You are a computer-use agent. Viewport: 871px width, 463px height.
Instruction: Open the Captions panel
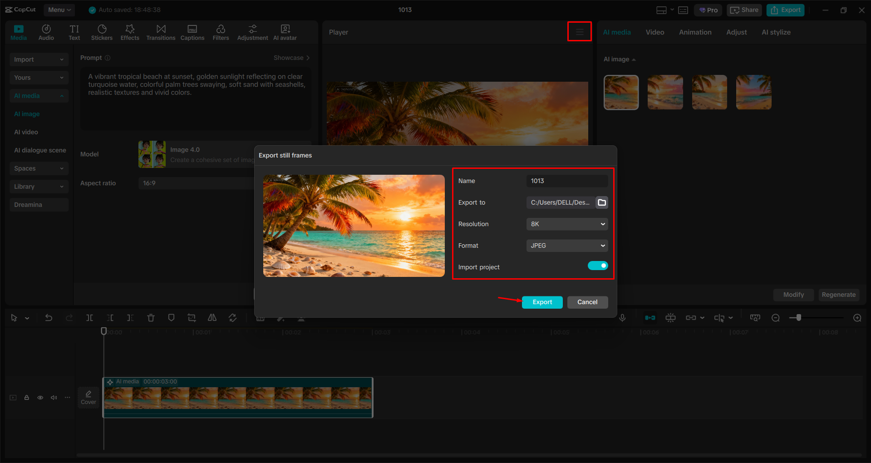tap(192, 32)
